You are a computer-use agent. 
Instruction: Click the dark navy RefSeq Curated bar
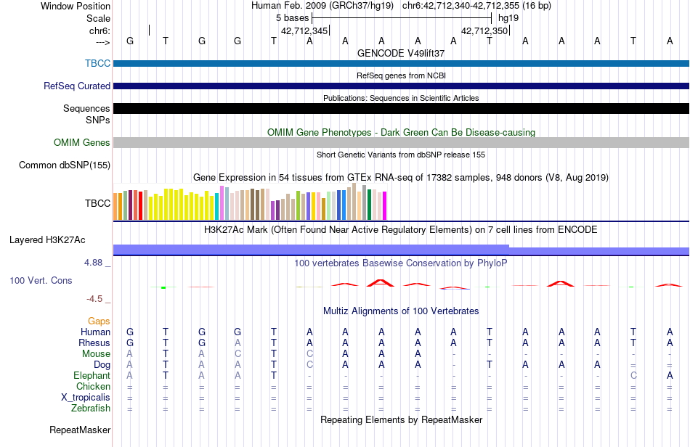401,86
